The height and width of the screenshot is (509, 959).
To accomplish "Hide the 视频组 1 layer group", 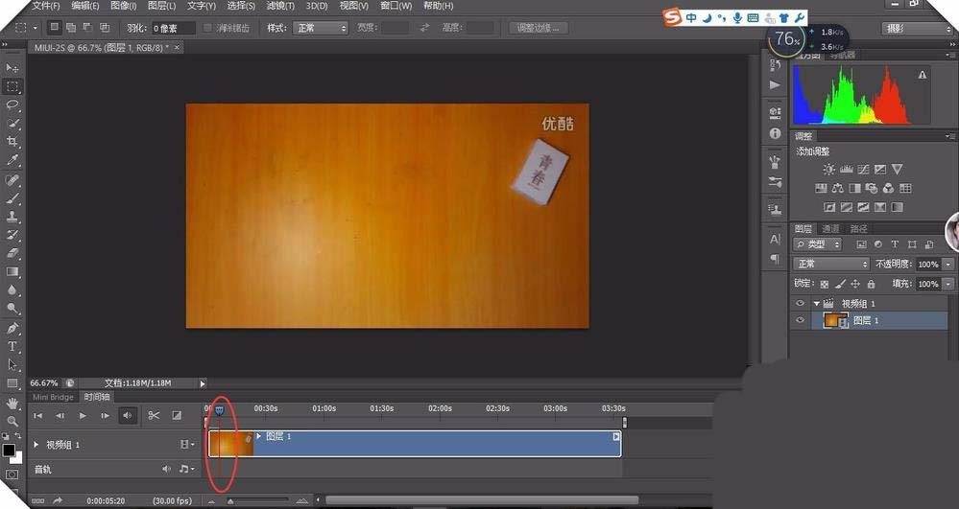I will 800,303.
